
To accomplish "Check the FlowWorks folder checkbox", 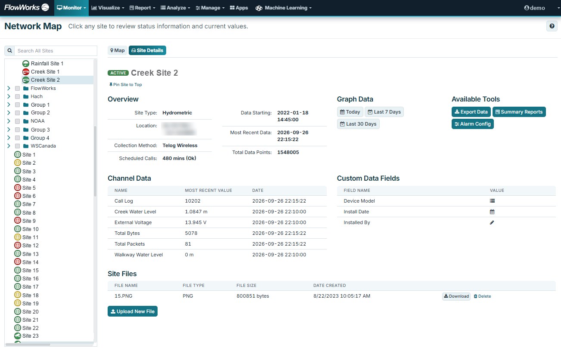I will point(17,88).
